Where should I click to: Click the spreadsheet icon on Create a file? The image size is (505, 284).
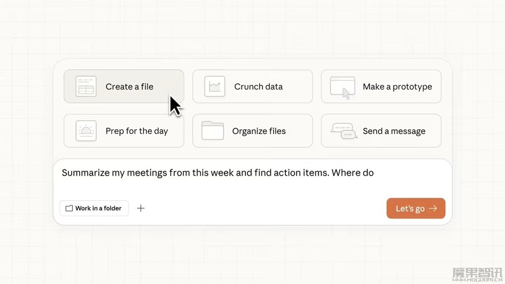click(x=86, y=86)
